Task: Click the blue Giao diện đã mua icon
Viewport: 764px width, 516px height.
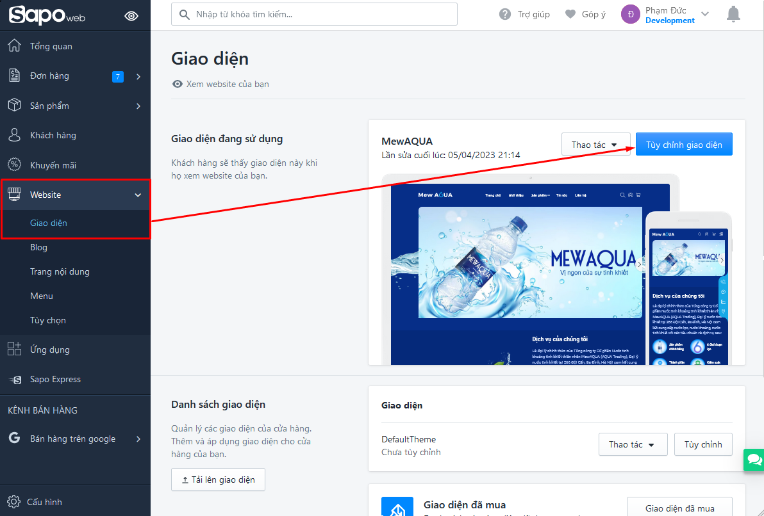Action: point(397,506)
